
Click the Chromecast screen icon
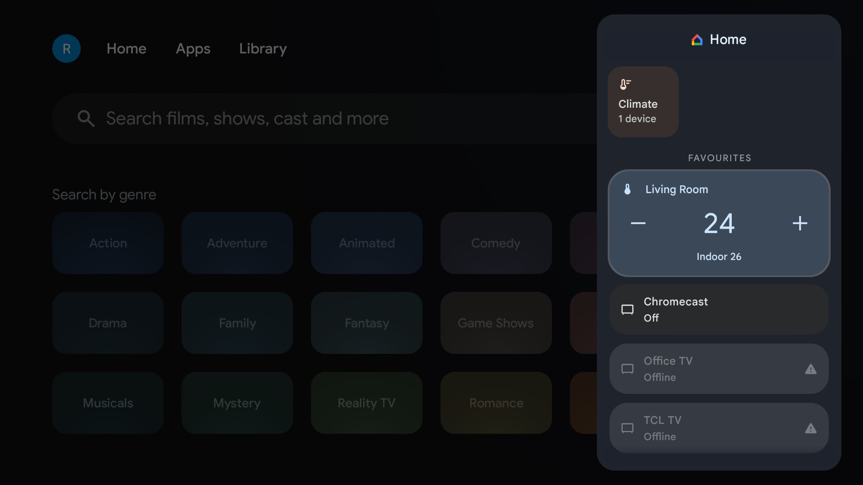pyautogui.click(x=627, y=310)
